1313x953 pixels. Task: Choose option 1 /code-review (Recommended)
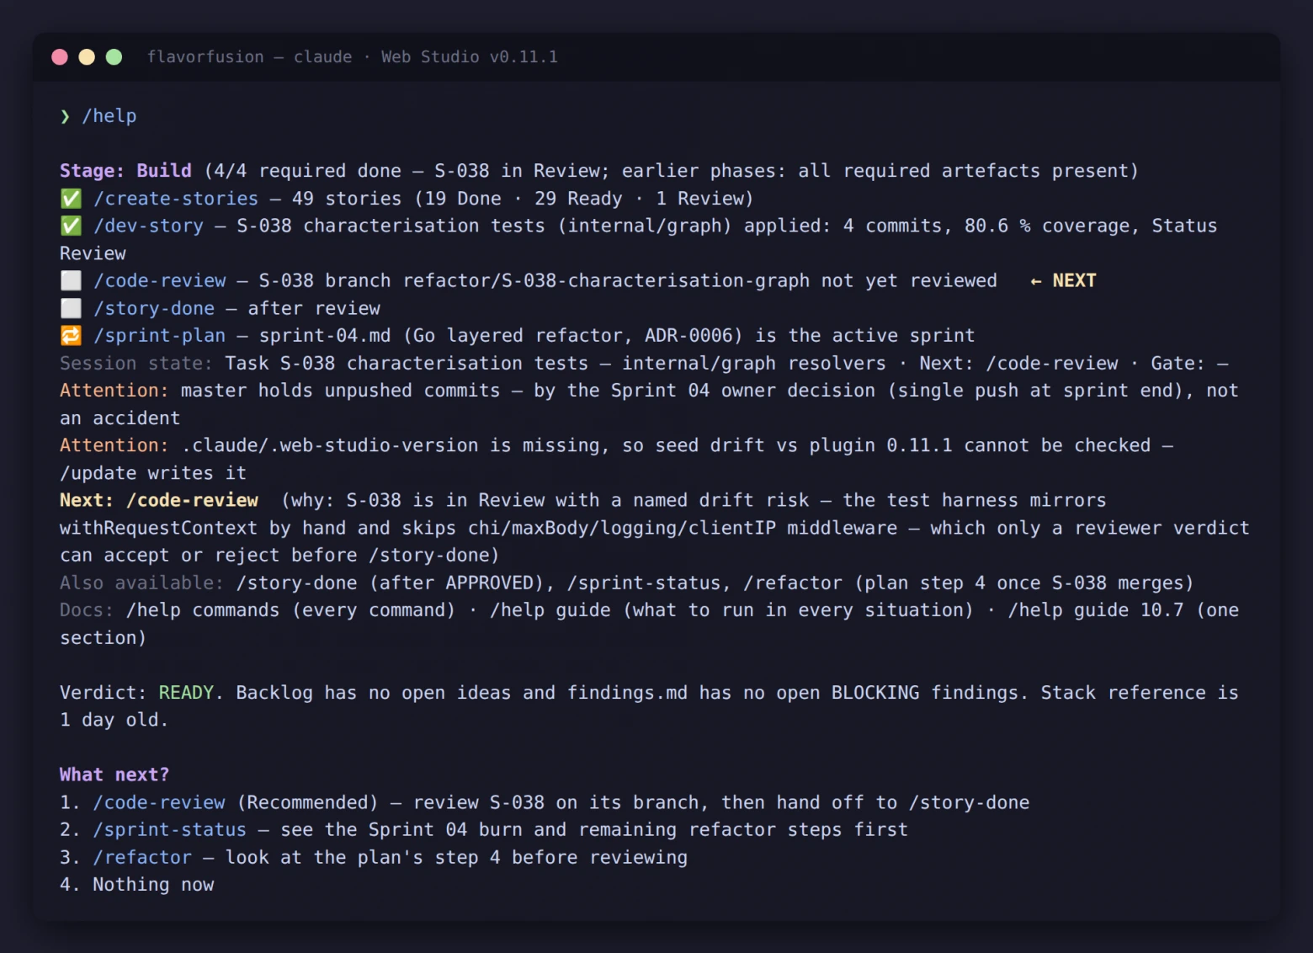pyautogui.click(x=545, y=803)
